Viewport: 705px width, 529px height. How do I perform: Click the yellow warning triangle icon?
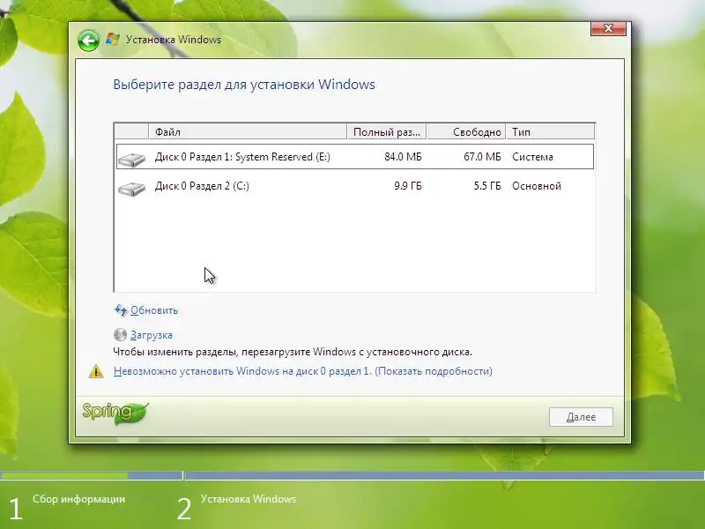click(x=96, y=371)
